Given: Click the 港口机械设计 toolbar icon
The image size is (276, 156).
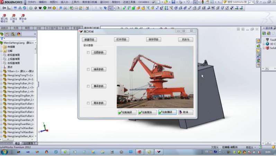Looking at the screenshot, I should 4,18.
